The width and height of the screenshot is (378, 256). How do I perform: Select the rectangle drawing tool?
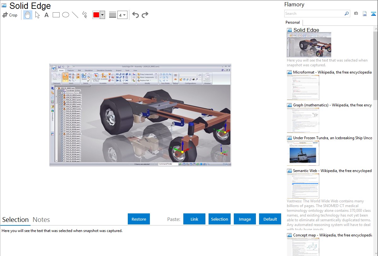(x=56, y=15)
